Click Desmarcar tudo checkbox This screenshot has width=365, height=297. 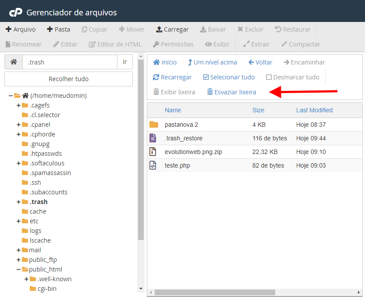pos(293,77)
